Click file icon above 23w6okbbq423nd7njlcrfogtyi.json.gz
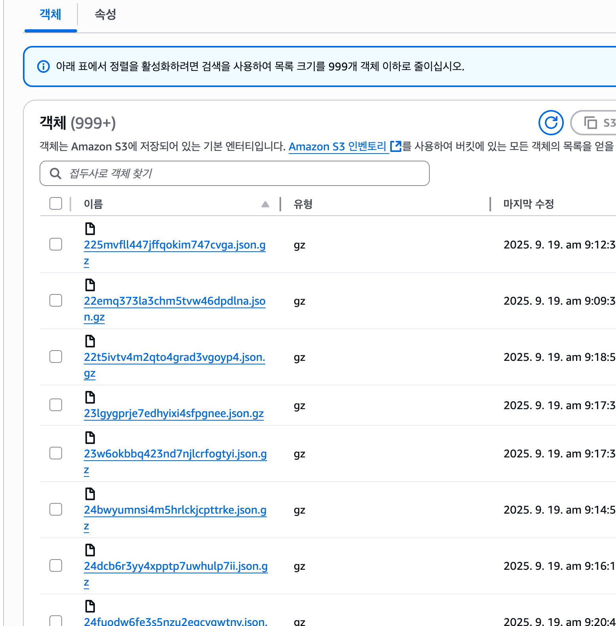Screen dimensions: 616x626 [x=90, y=438]
